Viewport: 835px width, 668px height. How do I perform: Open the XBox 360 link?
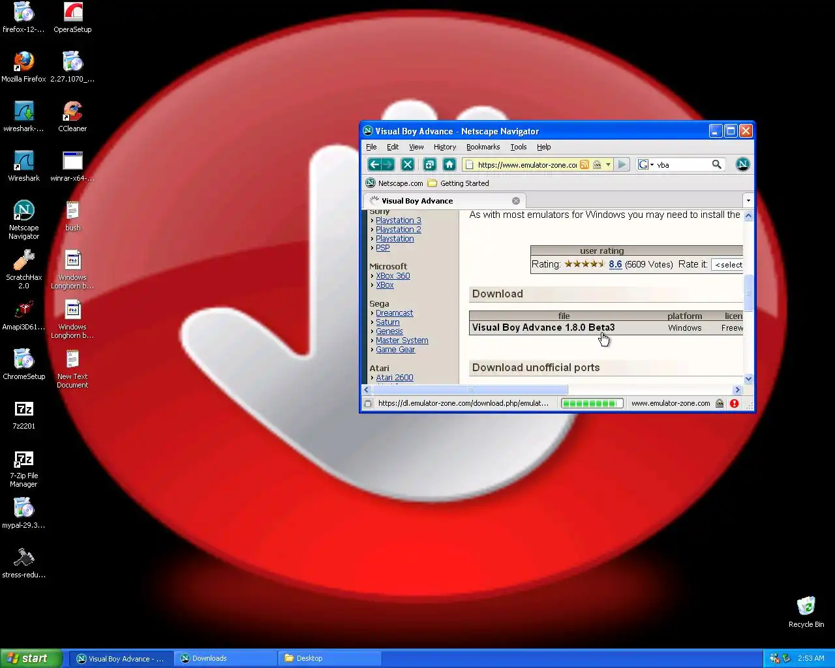[393, 276]
